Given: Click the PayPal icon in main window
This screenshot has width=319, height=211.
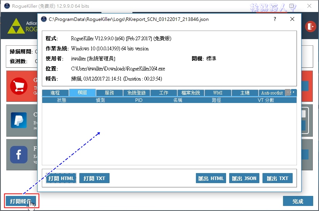Looking at the screenshot, I should [19, 120].
